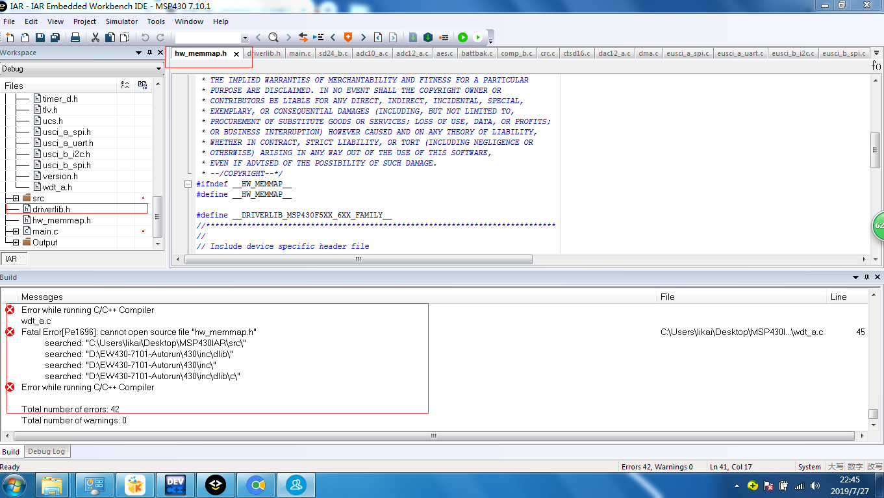
Task: Click Debug without Downloading icon
Action: pos(478,38)
